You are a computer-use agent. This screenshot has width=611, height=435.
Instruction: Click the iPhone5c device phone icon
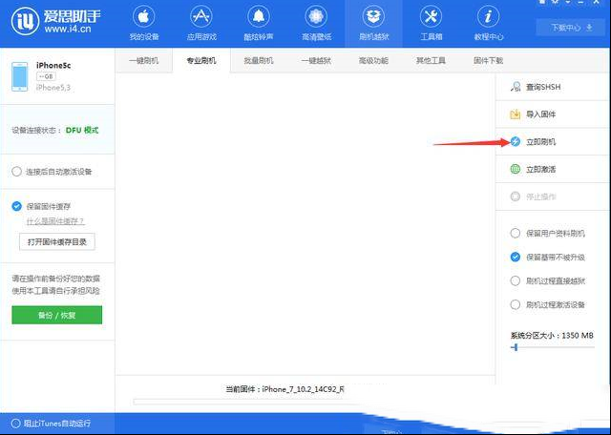[19, 76]
